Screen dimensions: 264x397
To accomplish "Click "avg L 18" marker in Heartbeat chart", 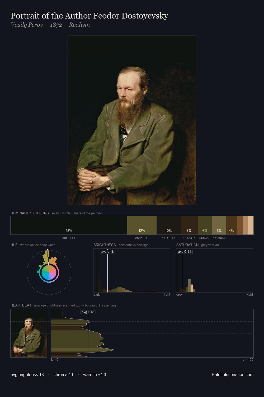I will pyautogui.click(x=88, y=312).
